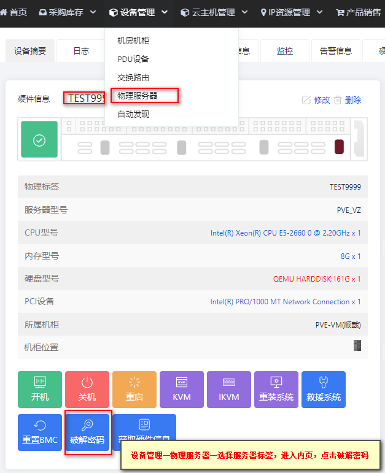385x473 pixels.
Task: Open the KVM console button
Action: click(182, 390)
